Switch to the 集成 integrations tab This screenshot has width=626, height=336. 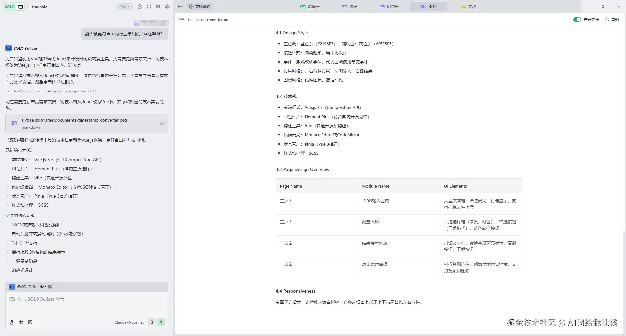click(x=468, y=7)
